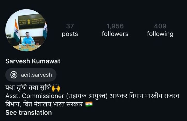Open the followers list label
187x121 pixels.
click(115, 34)
